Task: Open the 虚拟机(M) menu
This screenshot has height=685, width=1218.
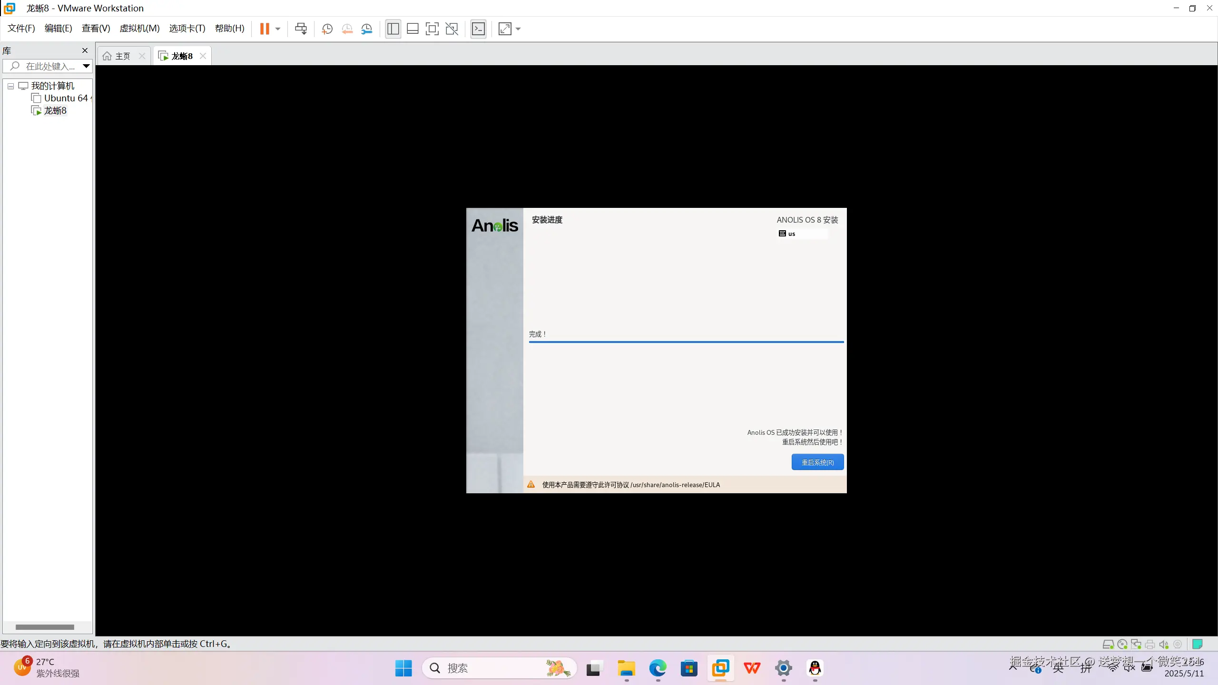Action: pyautogui.click(x=139, y=28)
